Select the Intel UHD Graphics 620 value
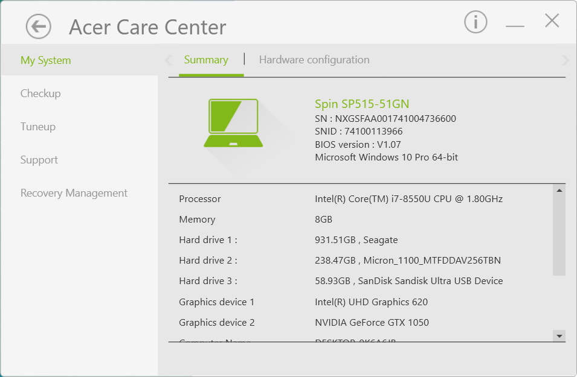 pos(372,302)
